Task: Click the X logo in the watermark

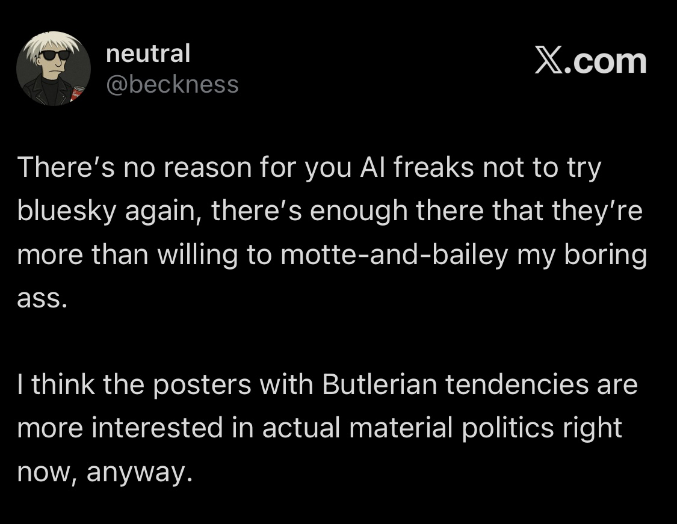Action: [548, 62]
